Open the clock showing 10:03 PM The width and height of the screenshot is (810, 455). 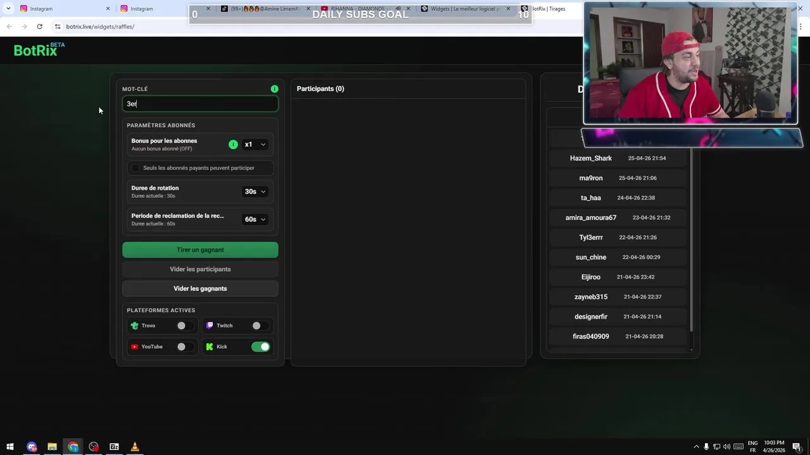click(x=774, y=447)
